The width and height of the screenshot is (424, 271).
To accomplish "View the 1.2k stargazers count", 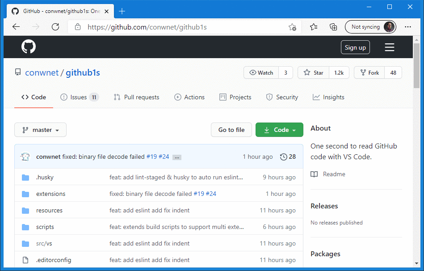I will click(339, 72).
